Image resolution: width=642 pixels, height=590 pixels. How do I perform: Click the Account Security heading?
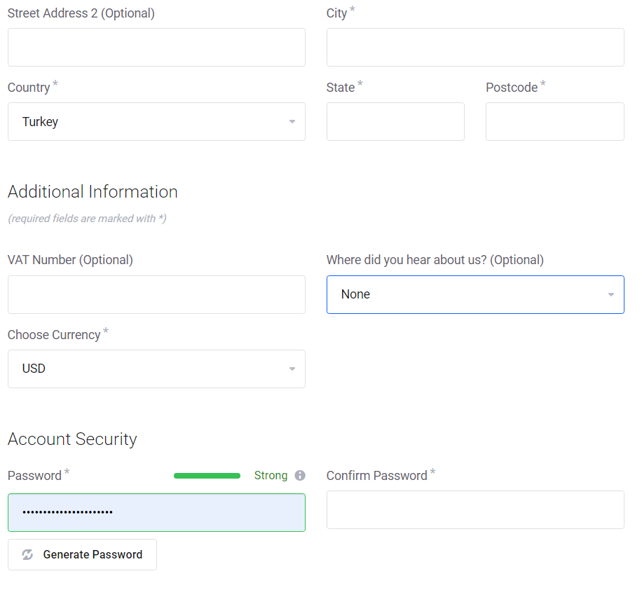click(72, 439)
